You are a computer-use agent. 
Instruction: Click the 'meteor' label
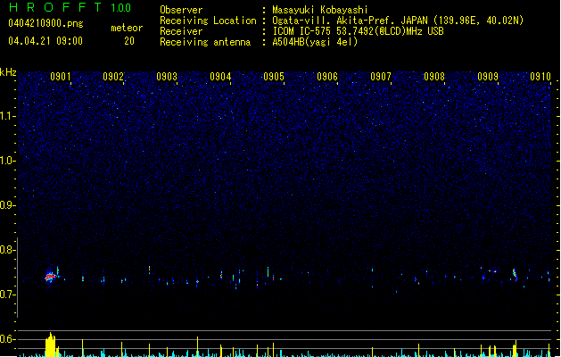127,28
